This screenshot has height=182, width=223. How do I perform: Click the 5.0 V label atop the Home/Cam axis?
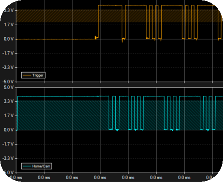(9, 87)
